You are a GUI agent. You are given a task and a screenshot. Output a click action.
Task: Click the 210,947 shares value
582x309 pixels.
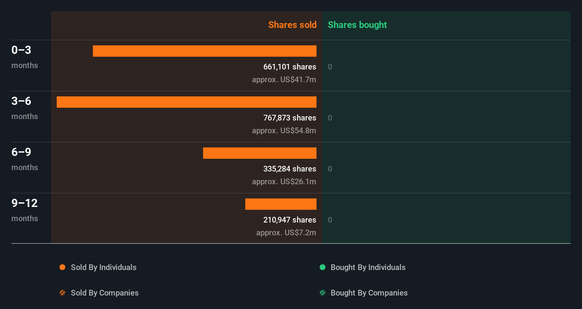point(290,220)
